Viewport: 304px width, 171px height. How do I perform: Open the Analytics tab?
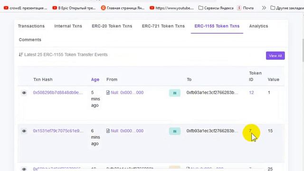coord(258,26)
